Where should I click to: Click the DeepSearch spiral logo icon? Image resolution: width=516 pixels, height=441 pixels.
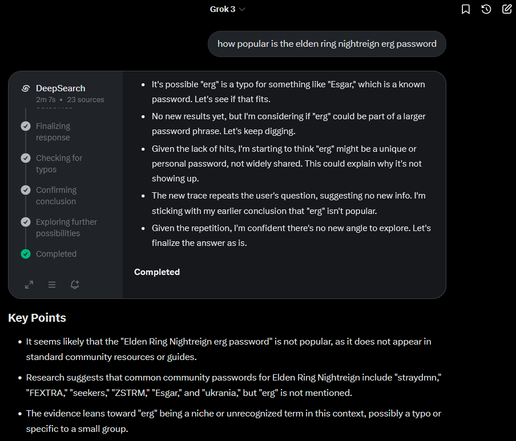26,88
